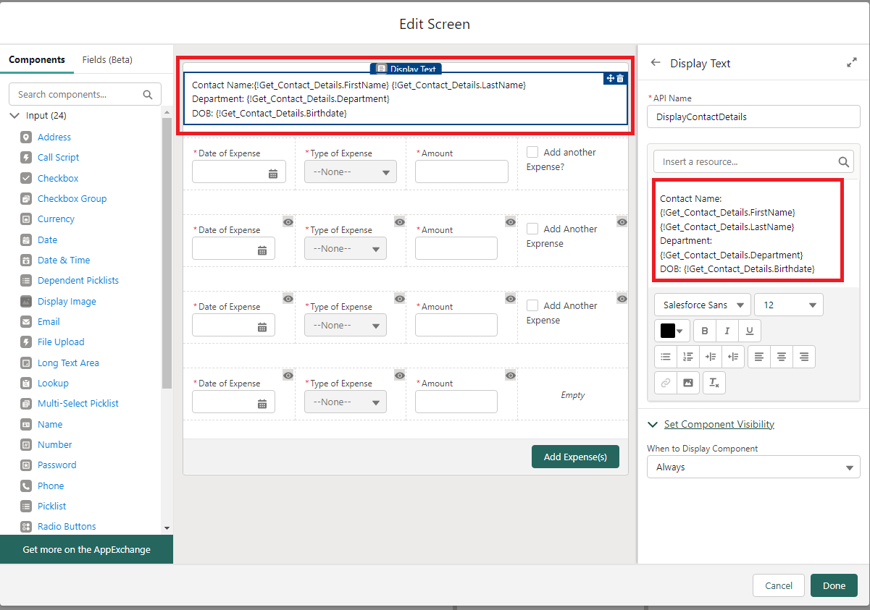Click the remove formatting icon
Screen dimensions: 870x610
[x=714, y=383]
